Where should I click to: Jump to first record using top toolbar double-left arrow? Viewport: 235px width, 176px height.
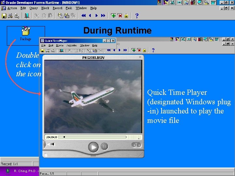point(84,16)
